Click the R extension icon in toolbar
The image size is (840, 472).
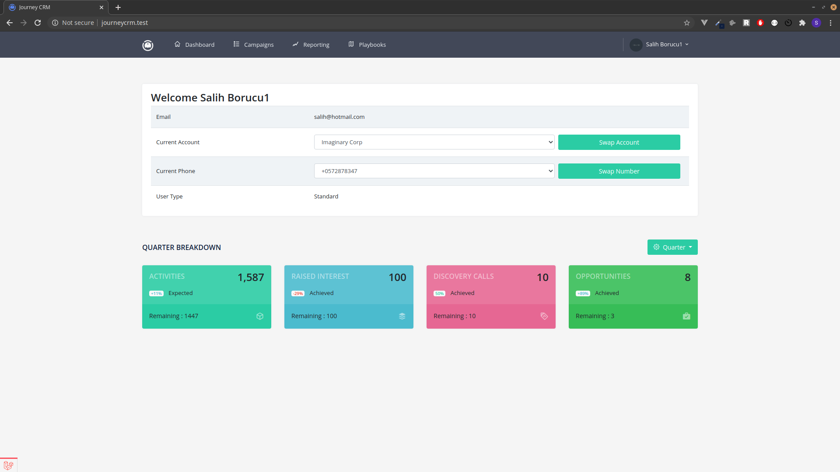coord(746,23)
